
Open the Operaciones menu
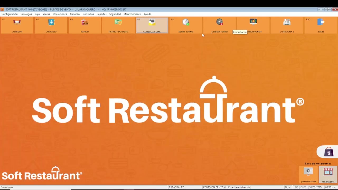[x=60, y=14]
